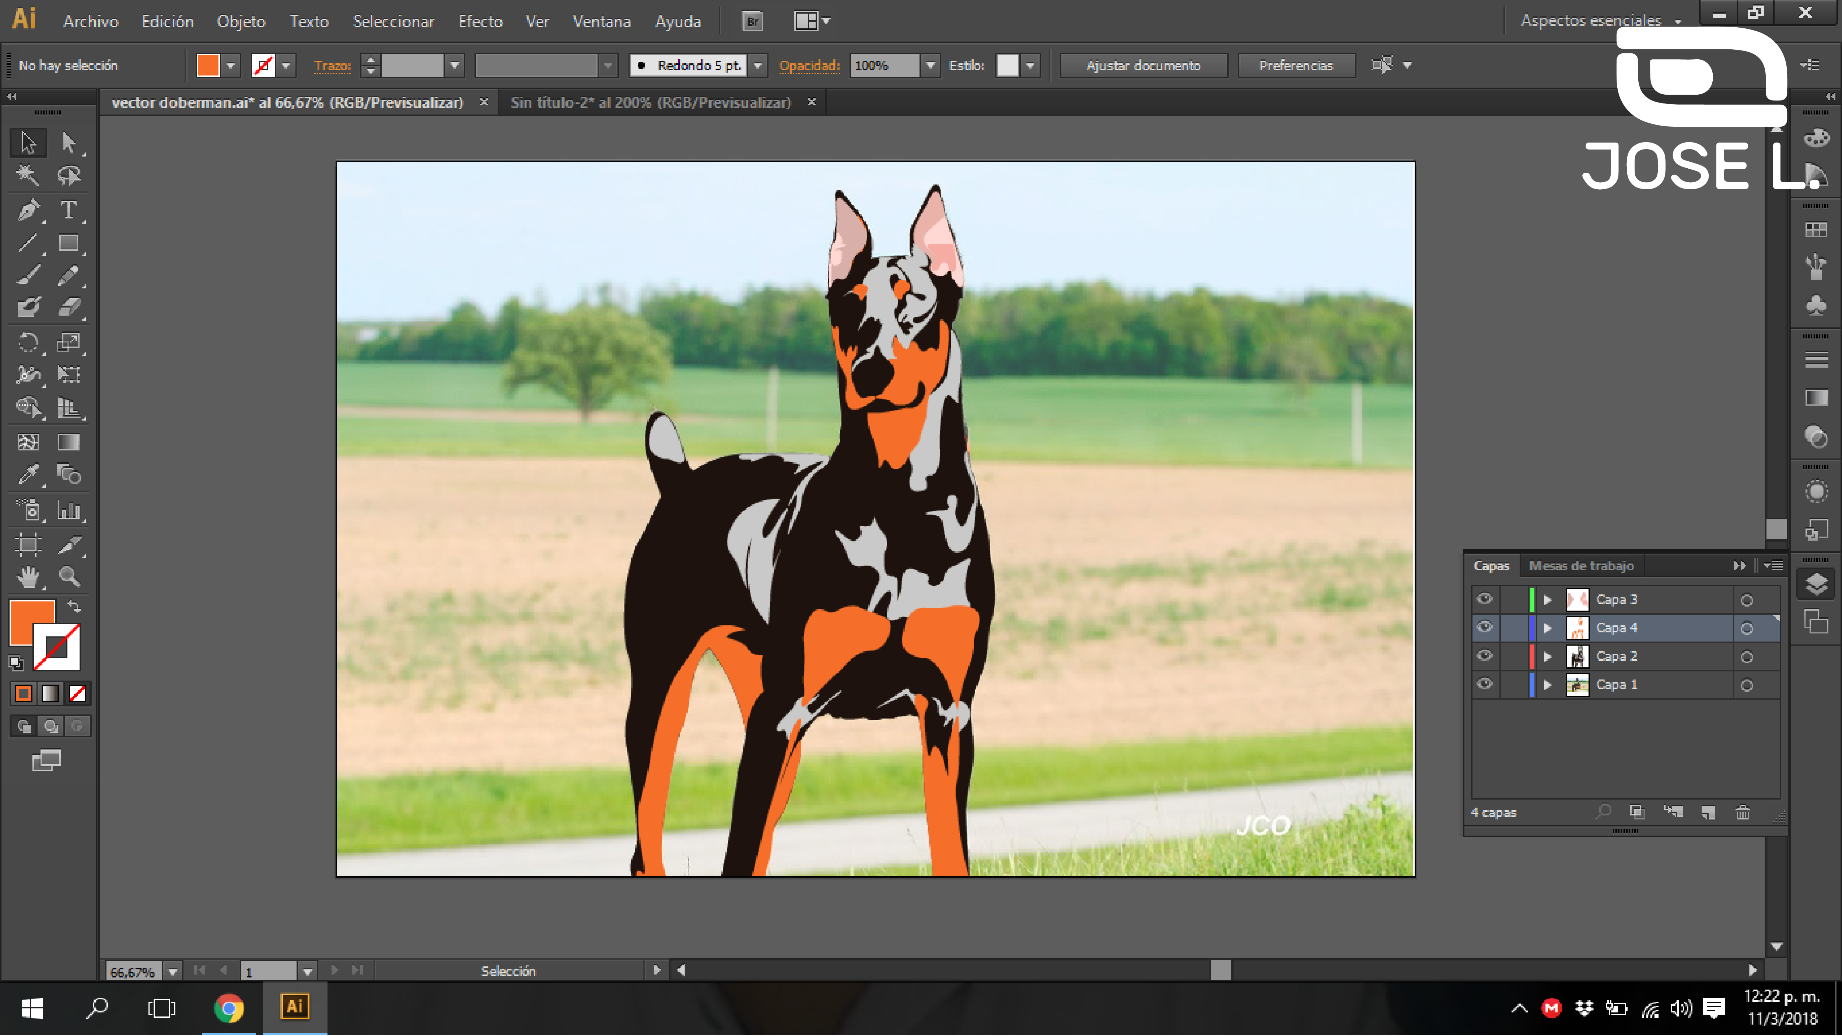The image size is (1842, 1036).
Task: Switch to Sin título-2 document tab
Action: click(x=651, y=103)
